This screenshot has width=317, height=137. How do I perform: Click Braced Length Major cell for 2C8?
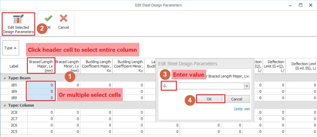click(41, 113)
